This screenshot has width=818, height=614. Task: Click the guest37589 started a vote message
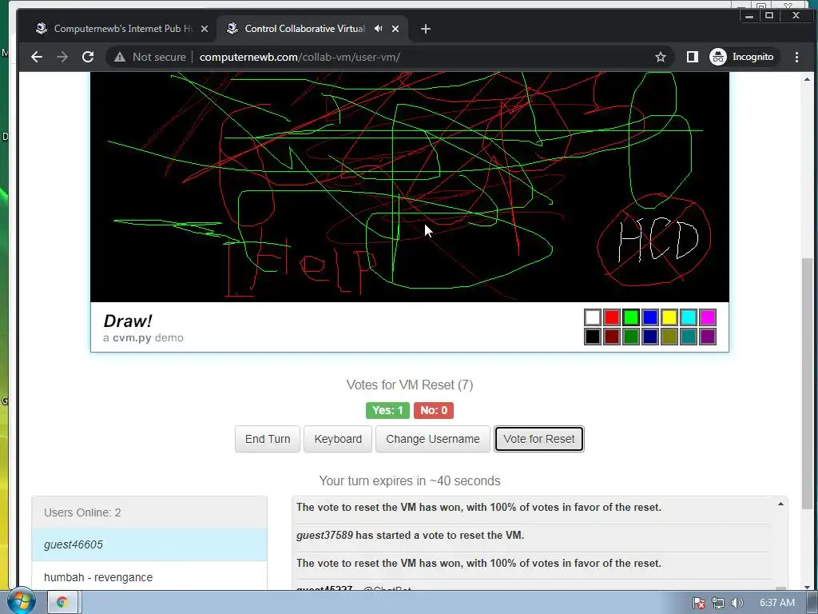(410, 535)
